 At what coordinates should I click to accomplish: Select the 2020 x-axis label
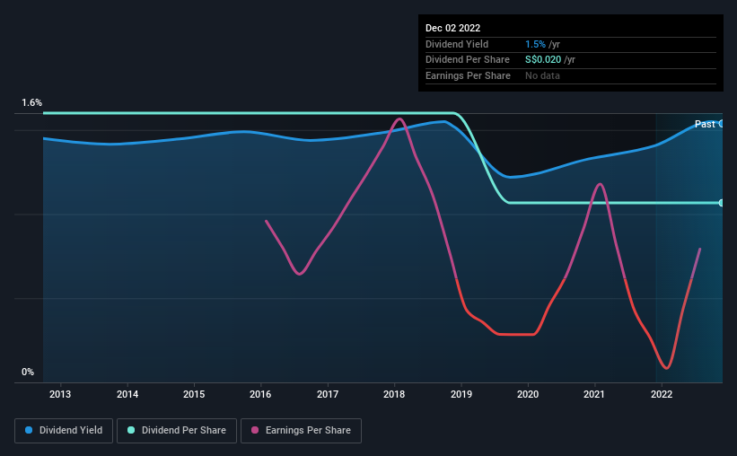coord(528,394)
